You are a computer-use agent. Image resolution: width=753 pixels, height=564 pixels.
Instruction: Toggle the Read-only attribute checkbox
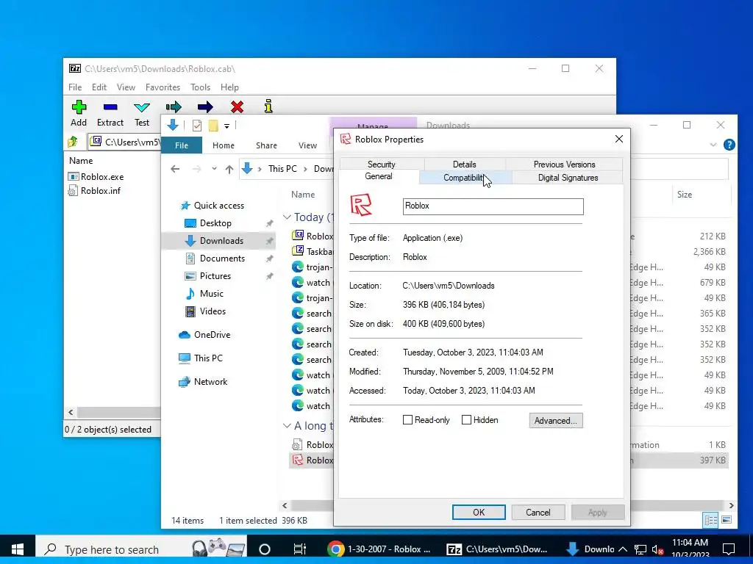pyautogui.click(x=407, y=419)
